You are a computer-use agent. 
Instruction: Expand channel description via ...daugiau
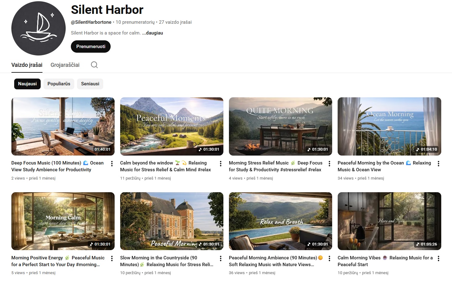coord(153,33)
